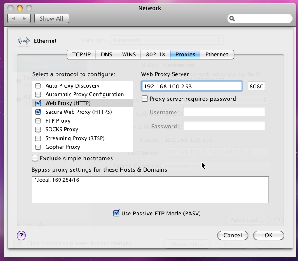Click the purple help question mark icon
Image resolution: width=298 pixels, height=261 pixels.
click(21, 235)
